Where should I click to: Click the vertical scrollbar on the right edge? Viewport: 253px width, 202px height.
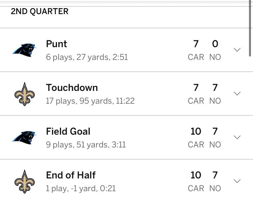coord(250,30)
